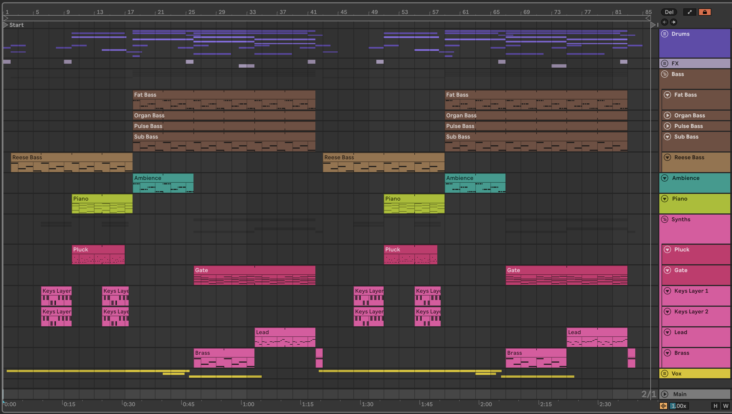Click the loop brace start handle

[x=5, y=18]
